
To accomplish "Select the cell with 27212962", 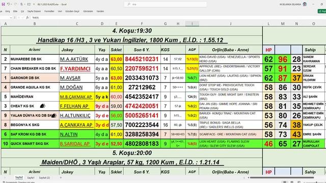I will pos(142,87).
